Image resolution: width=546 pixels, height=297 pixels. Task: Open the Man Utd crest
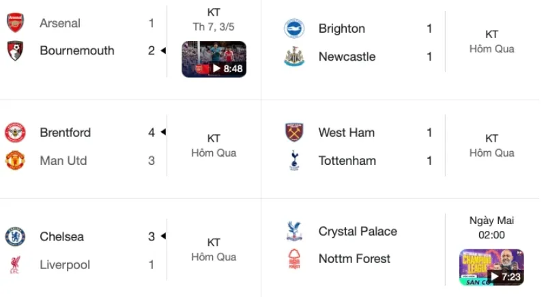[x=15, y=161]
